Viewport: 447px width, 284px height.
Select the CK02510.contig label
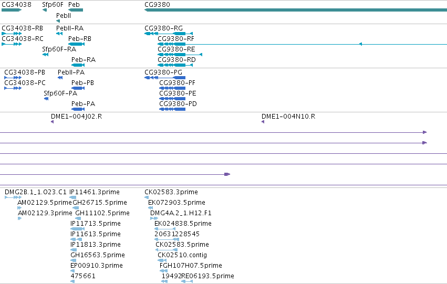click(x=182, y=255)
